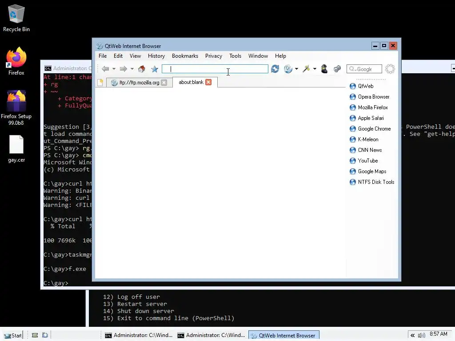Open the Privacy menu
Viewport: 455px width, 341px height.
point(214,56)
